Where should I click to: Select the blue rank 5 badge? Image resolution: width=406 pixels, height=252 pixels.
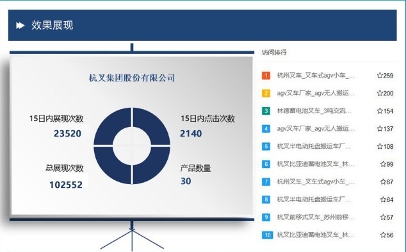[266, 146]
